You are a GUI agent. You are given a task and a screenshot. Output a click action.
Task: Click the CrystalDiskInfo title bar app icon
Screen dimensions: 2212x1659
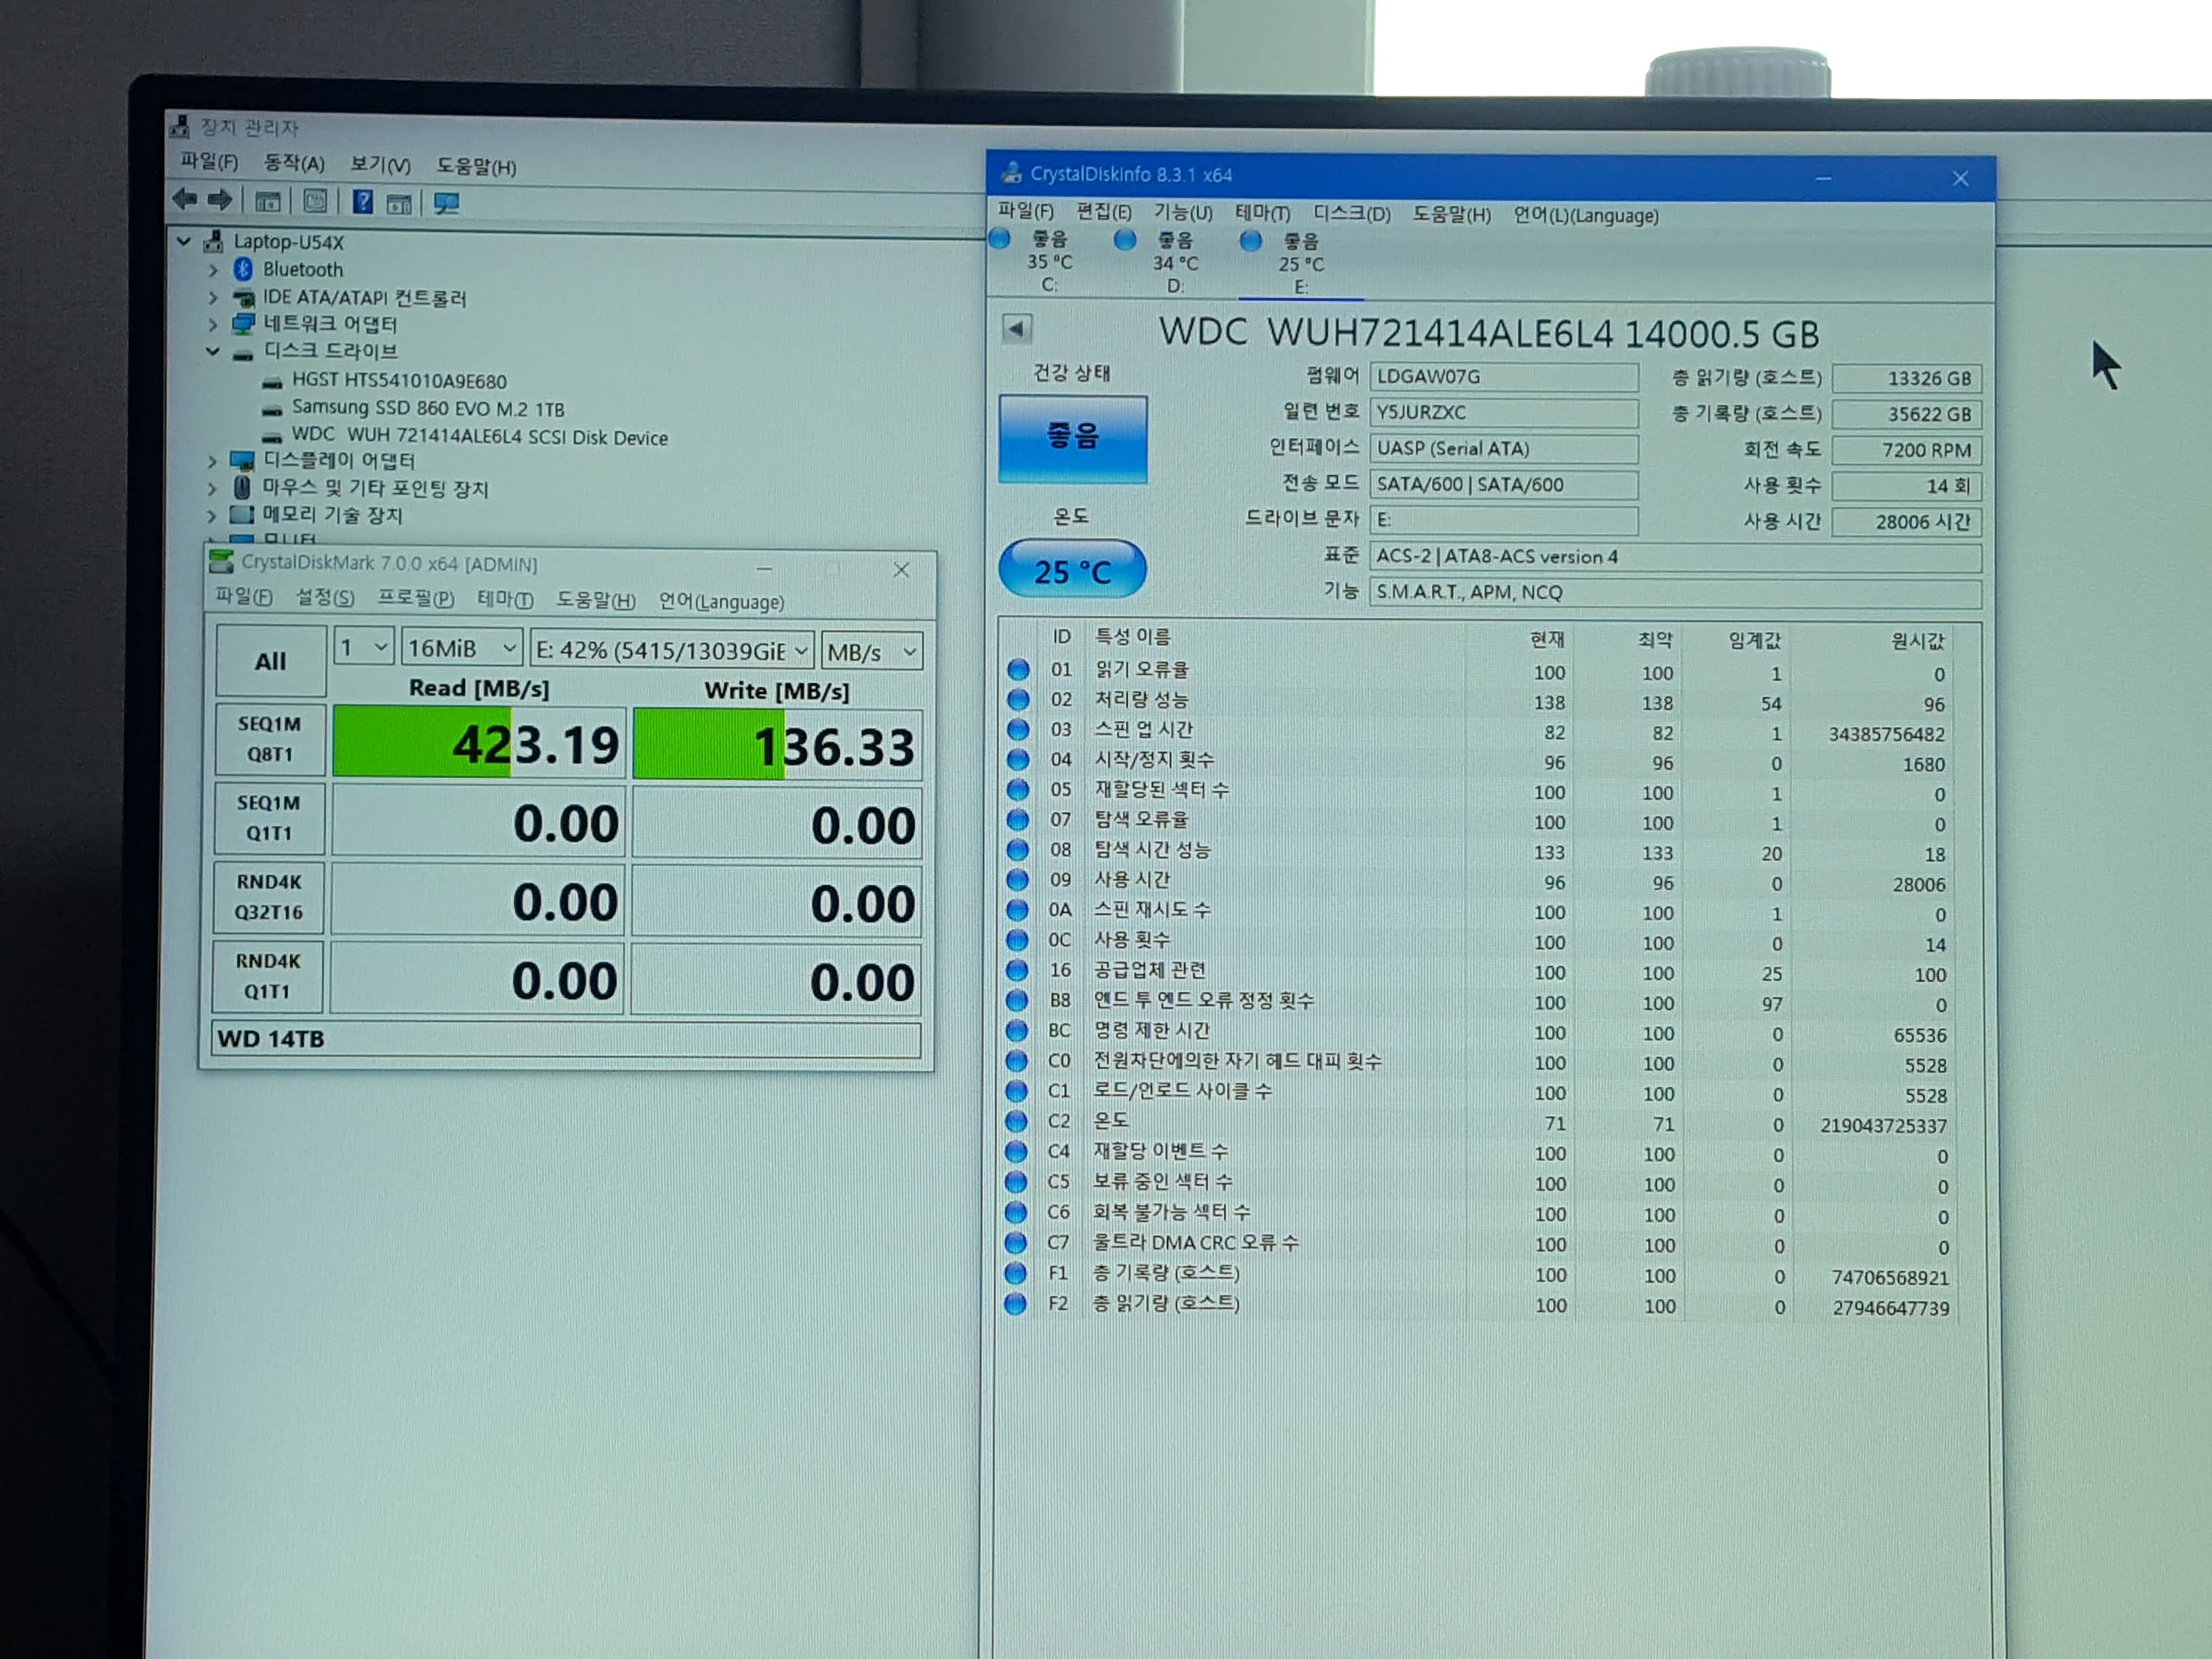pos(1011,173)
